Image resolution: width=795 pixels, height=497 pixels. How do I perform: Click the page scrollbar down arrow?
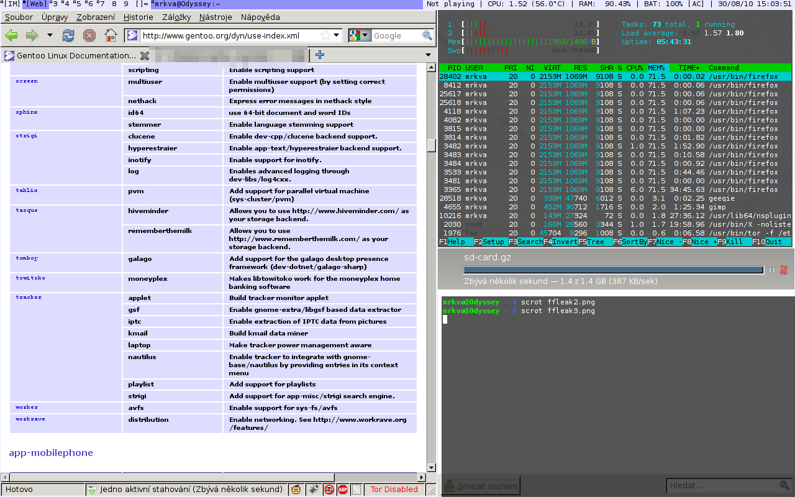(x=432, y=467)
